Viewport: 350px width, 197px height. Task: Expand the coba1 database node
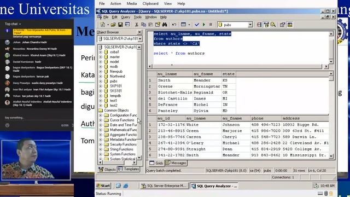pos(101,52)
